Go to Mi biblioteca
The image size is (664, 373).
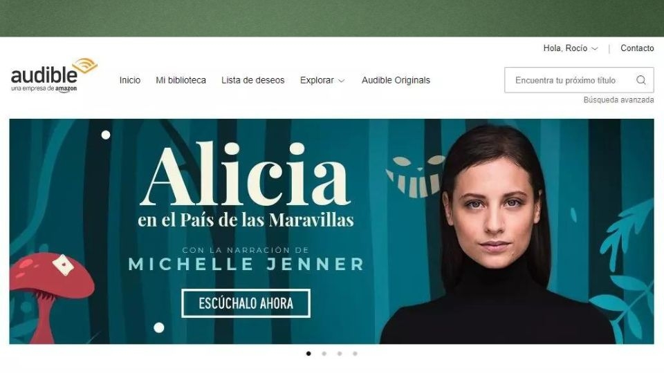181,80
